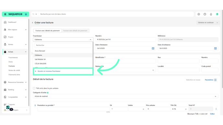Screen dimensions: 223x125
Task: Click Editer next to Montant TVA
Action: point(212,114)
